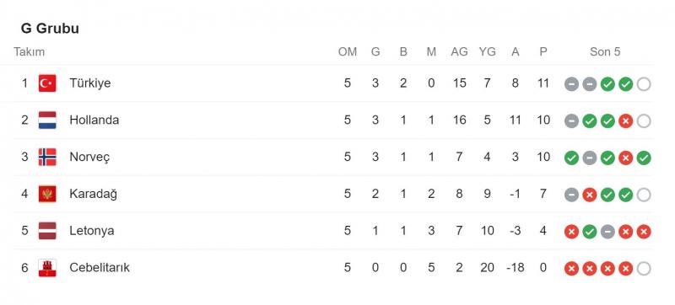The image size is (675, 305).
Task: Click the Cebelitarık flag icon
Action: tap(47, 268)
